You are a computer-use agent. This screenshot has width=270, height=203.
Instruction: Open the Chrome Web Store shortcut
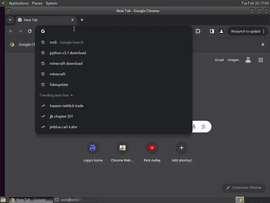[122, 152]
